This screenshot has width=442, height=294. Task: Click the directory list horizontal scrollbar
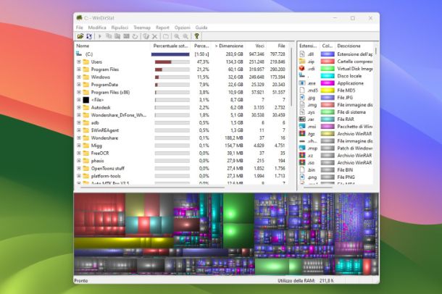coord(153,188)
